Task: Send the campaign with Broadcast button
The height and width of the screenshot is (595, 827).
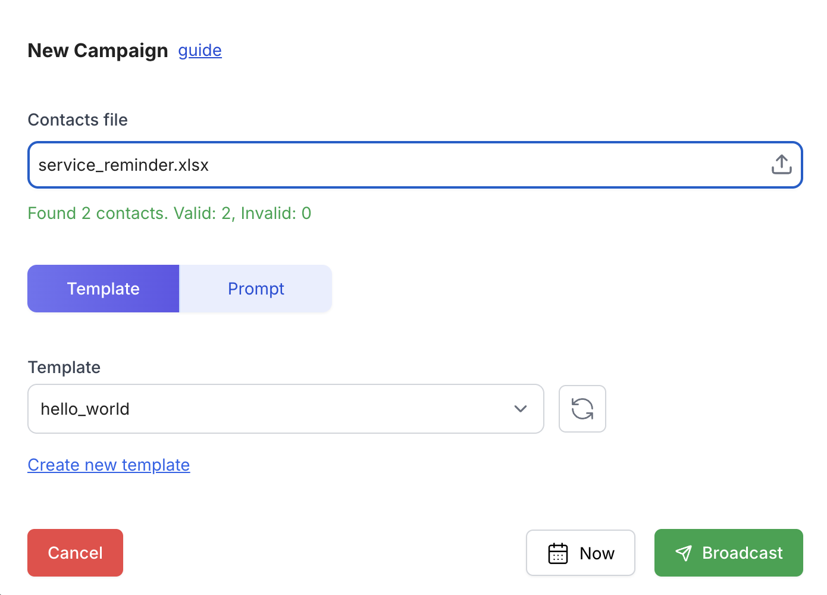Action: point(729,553)
